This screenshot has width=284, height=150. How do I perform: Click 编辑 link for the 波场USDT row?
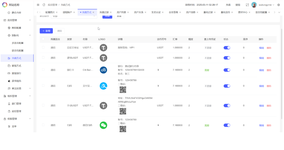(x=261, y=58)
